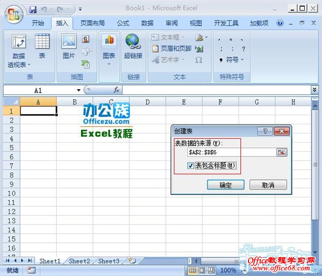322x276 pixels.
Task: Open the 公式 tab
Action: click(x=123, y=23)
